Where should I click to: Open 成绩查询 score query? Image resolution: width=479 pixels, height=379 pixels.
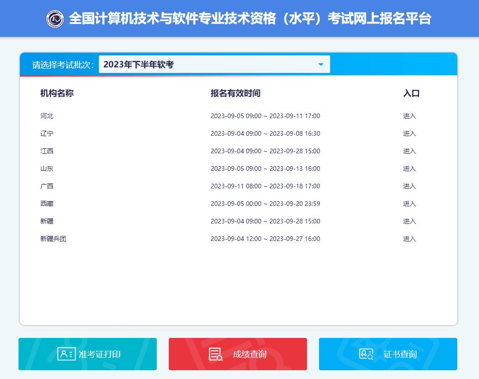pyautogui.click(x=250, y=354)
